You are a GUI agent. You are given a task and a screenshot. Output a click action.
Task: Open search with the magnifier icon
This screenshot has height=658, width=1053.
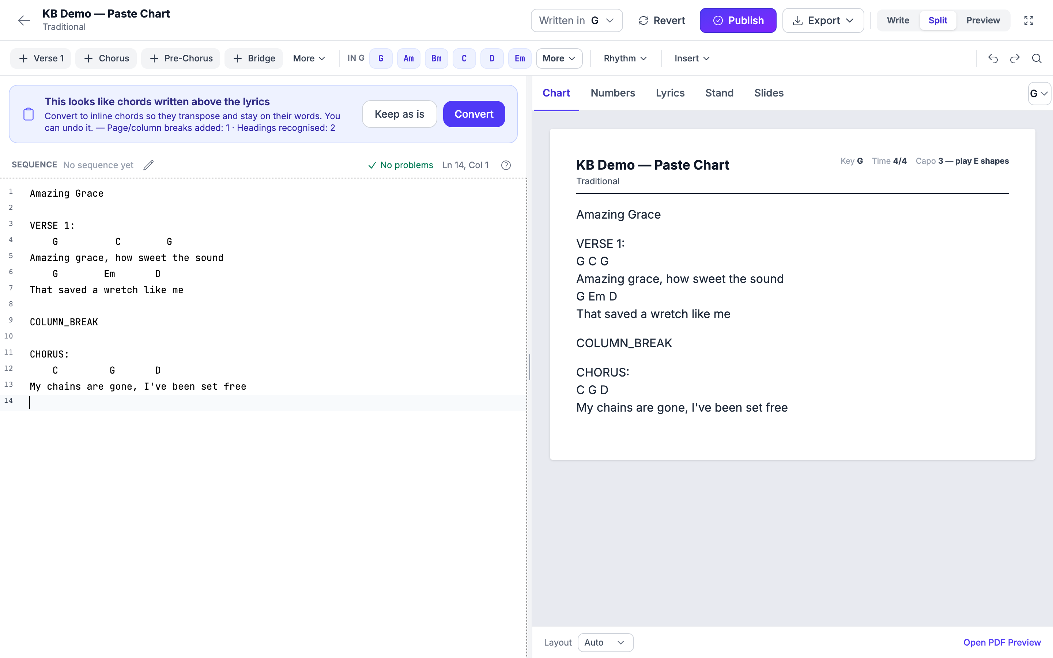point(1037,58)
